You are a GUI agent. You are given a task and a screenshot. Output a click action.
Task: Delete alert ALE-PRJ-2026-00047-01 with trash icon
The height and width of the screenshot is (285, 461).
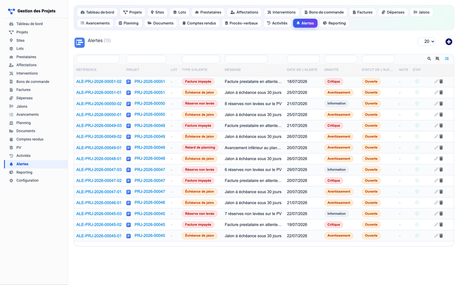pos(441,192)
